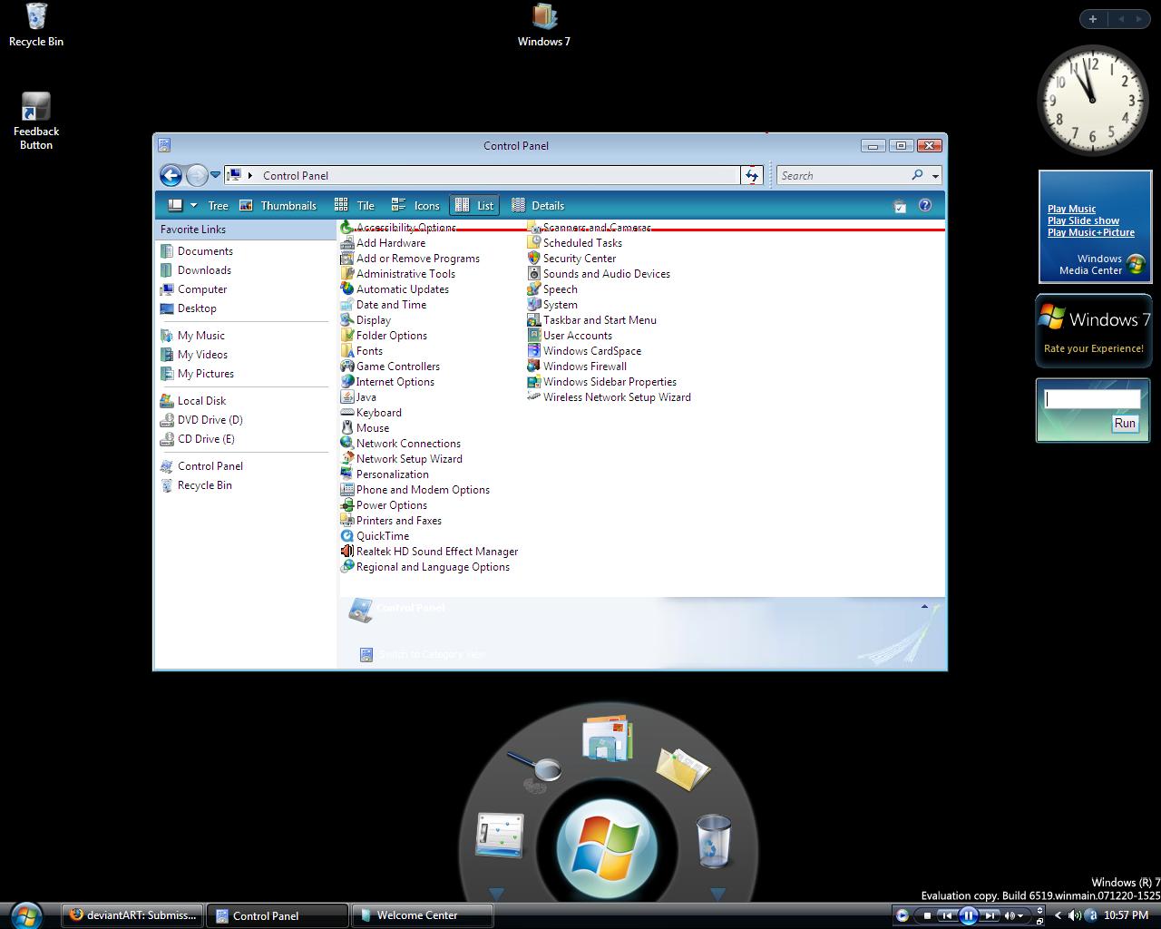Open Add or Remove Programs icon
Screen dimensions: 1161x929
347,259
